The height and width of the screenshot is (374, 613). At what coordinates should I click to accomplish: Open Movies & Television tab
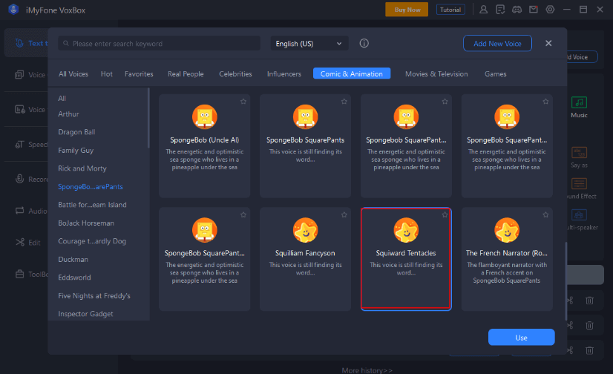click(x=436, y=74)
